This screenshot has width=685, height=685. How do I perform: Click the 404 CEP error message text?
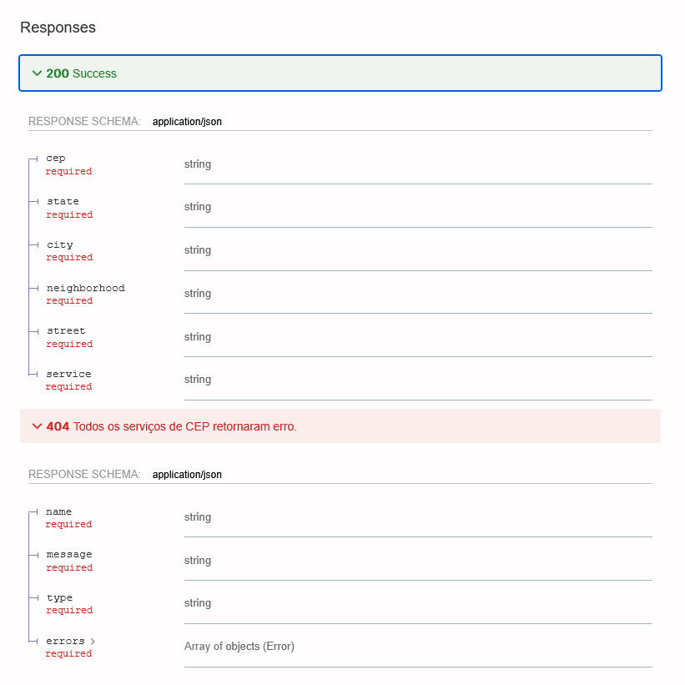click(x=184, y=426)
